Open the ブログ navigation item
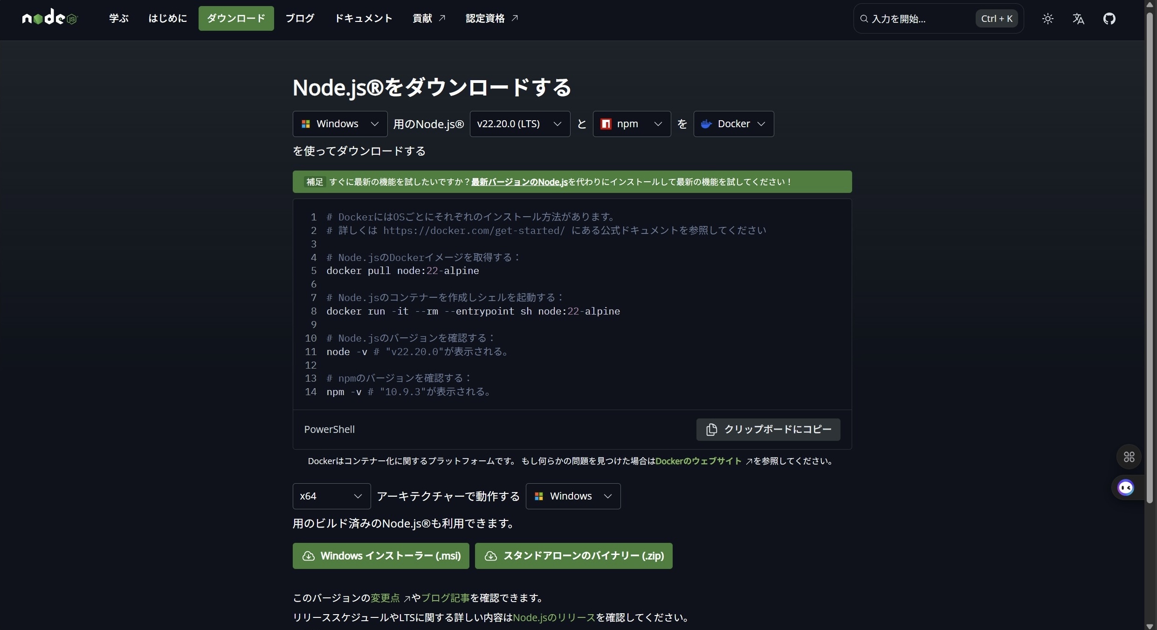This screenshot has height=630, width=1157. click(300, 18)
